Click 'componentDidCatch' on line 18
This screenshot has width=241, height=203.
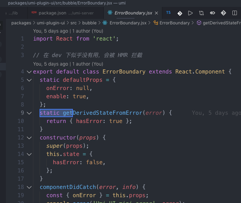pos(68,187)
